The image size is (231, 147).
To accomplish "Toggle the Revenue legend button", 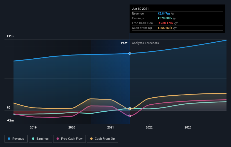I will [x=16, y=139].
